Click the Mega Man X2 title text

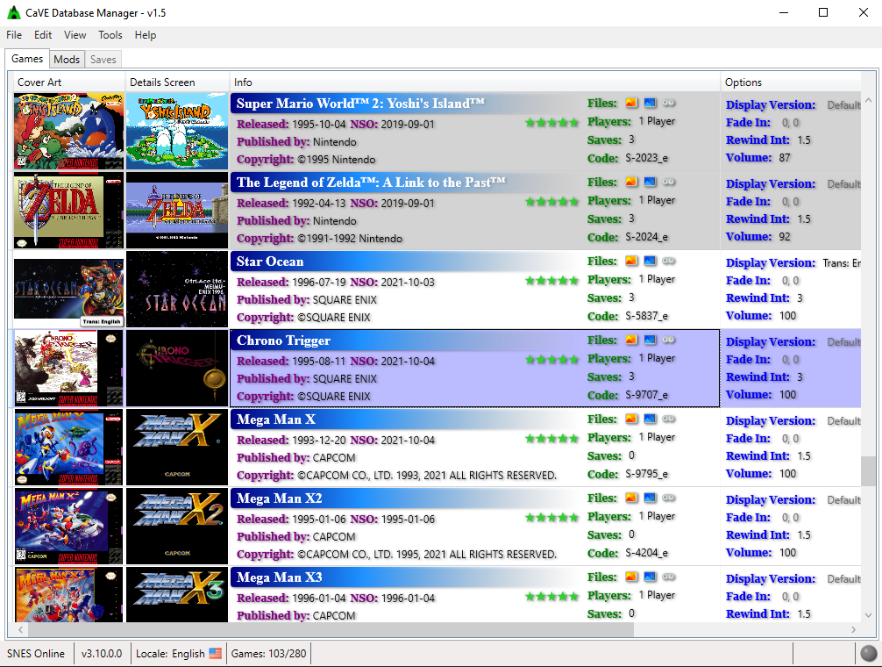click(x=280, y=498)
